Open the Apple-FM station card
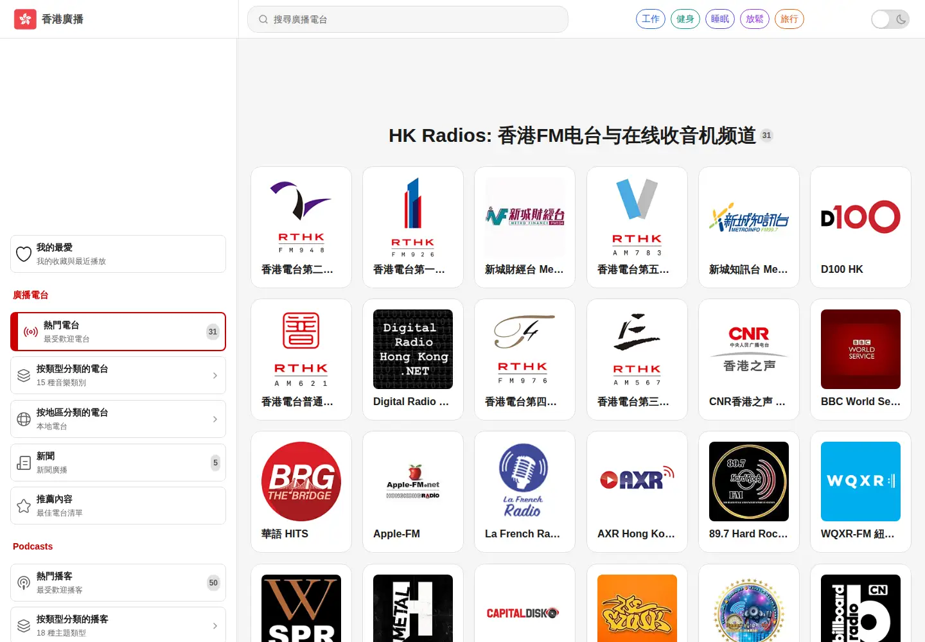This screenshot has width=925, height=642. click(413, 492)
